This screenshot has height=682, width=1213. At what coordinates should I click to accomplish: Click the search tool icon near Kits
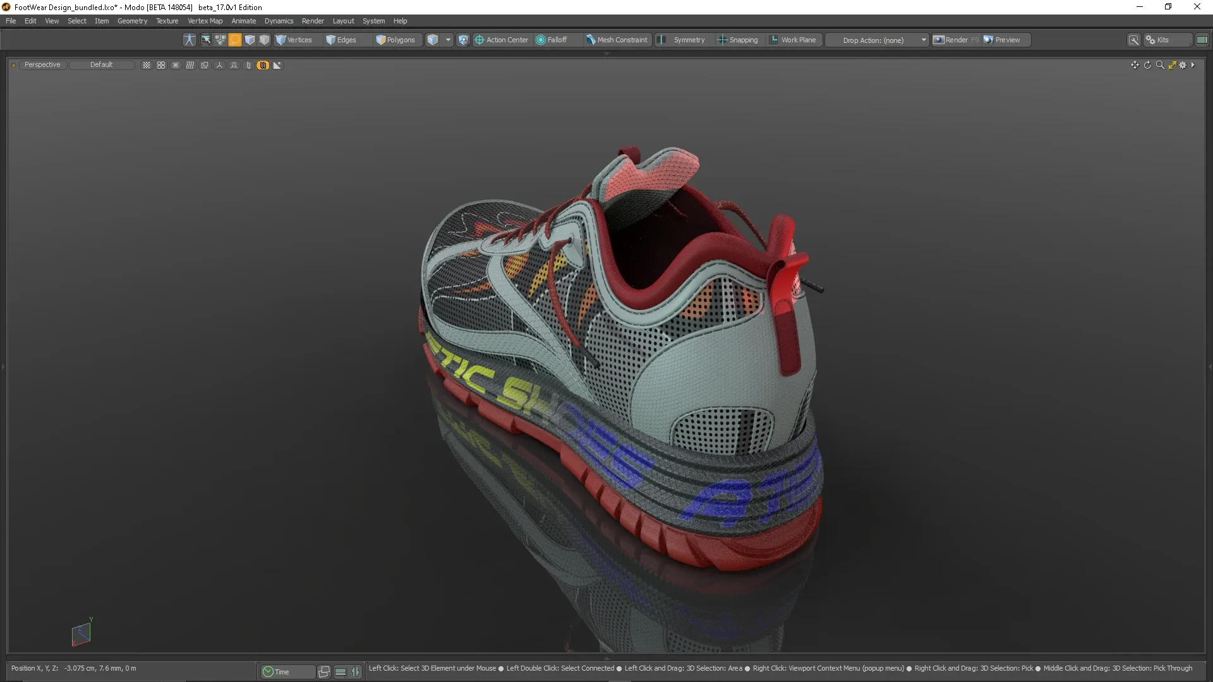tap(1134, 40)
